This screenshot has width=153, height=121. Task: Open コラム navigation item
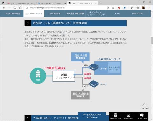coord(117,14)
